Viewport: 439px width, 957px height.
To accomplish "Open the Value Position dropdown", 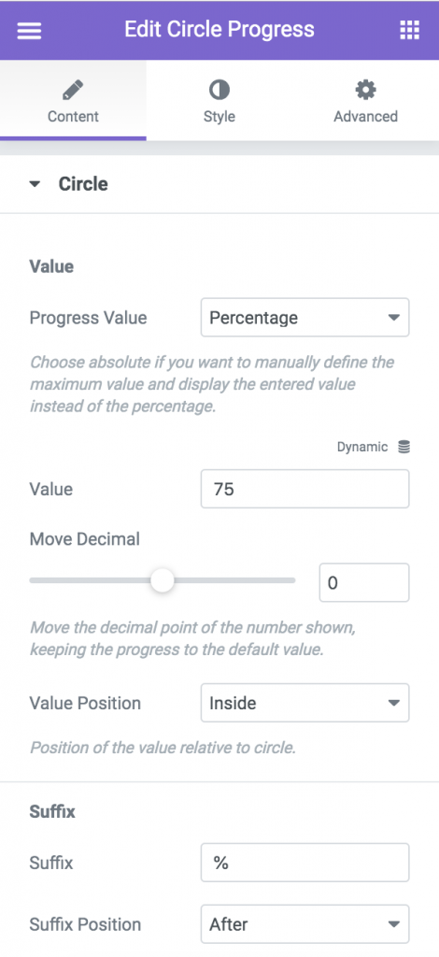I will [x=304, y=703].
